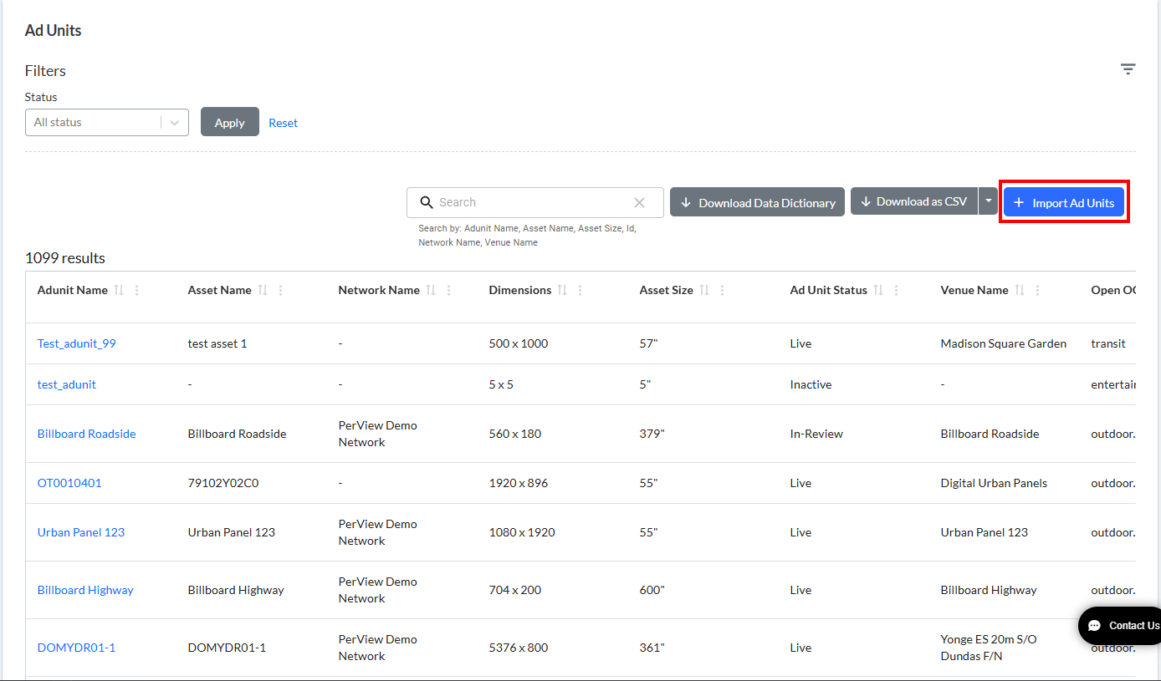
Task: Click Download Data Dictionary button
Action: coord(757,202)
